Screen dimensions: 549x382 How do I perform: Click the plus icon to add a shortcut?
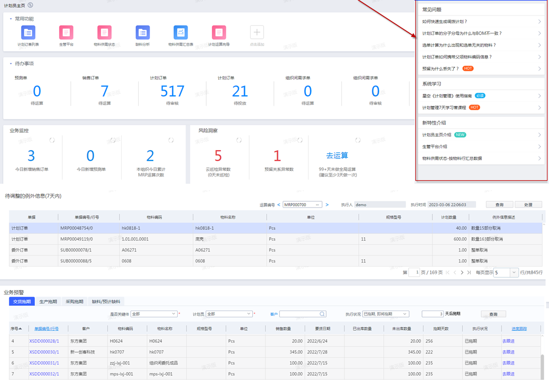pyautogui.click(x=257, y=33)
